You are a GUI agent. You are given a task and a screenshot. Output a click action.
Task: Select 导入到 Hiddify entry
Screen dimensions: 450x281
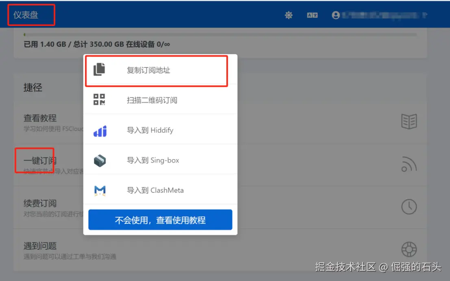coord(161,130)
